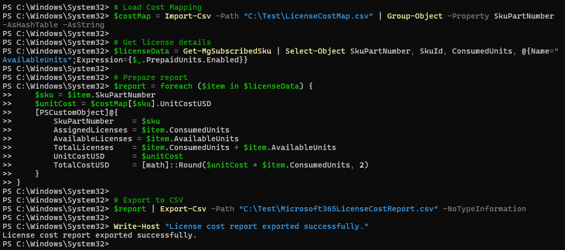Click the Select-Object cmdlet
The height and width of the screenshot is (250, 565).
[315, 51]
